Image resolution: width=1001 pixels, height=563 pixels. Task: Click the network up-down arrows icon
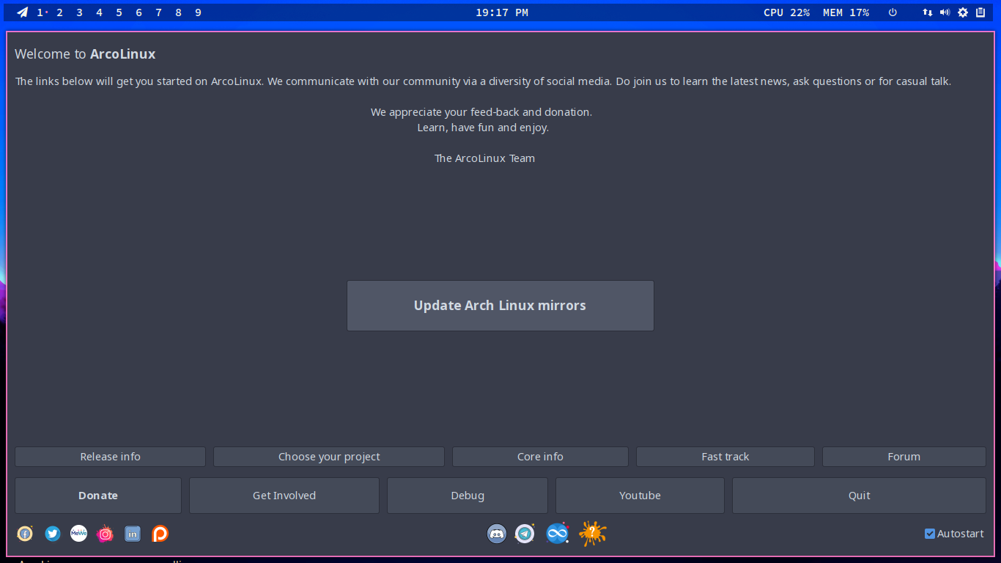[928, 12]
